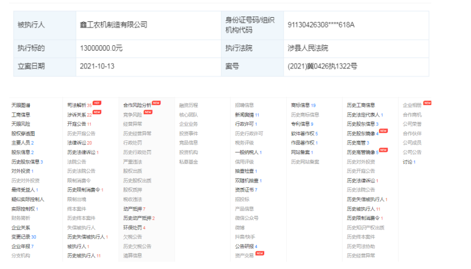The height and width of the screenshot is (269, 471).
Task: View 公告研报 4
Action: tap(246, 246)
